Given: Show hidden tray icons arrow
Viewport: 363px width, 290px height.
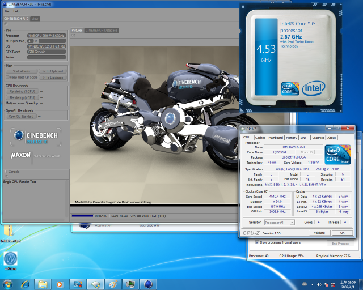Looking at the screenshot, I should [x=313, y=285].
